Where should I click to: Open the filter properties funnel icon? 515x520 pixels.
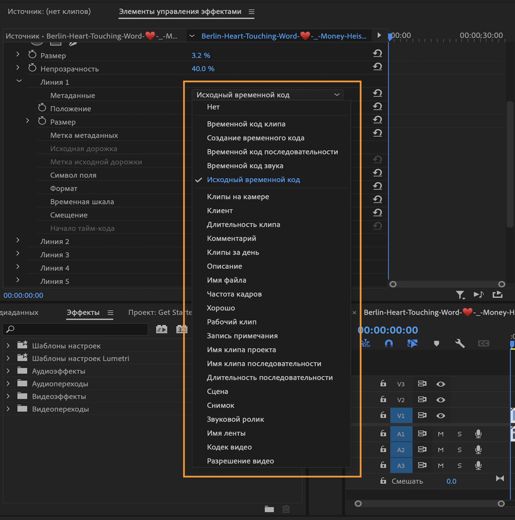point(460,295)
